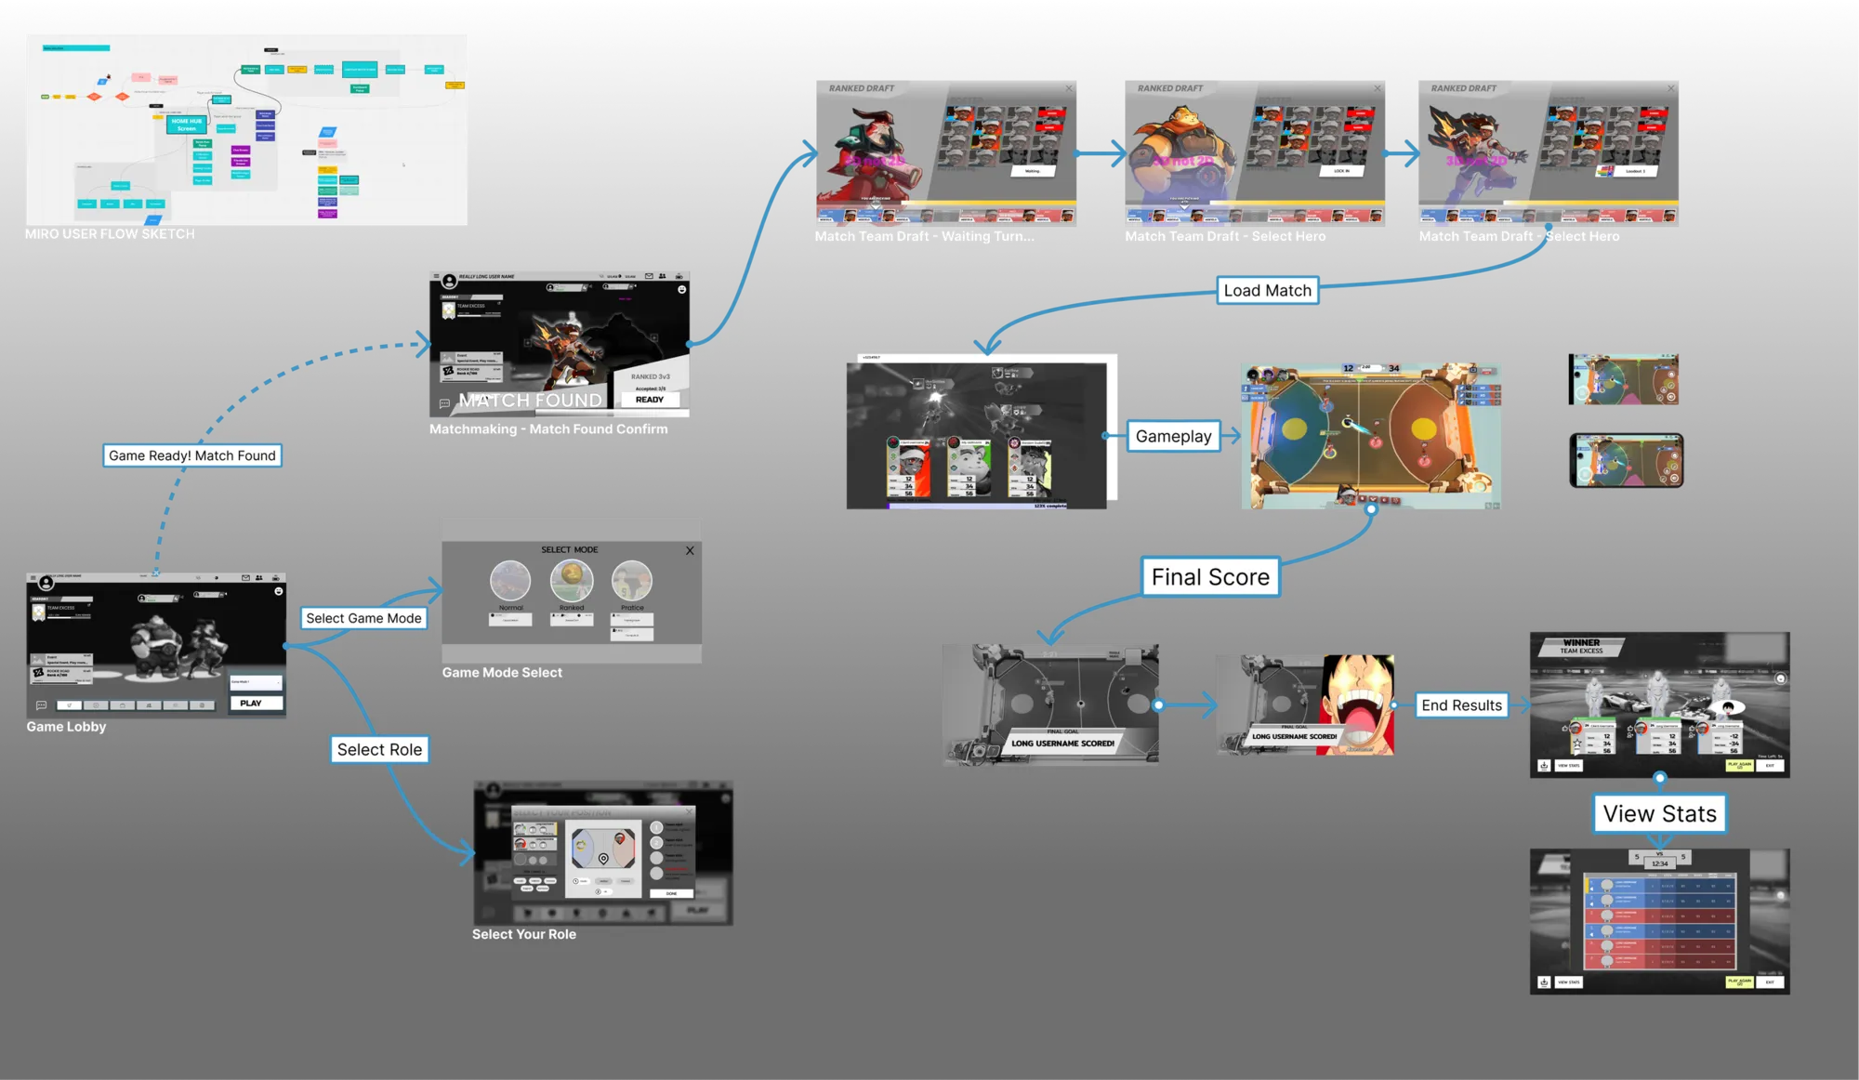Click the game mode dropdown above PLAY
This screenshot has width=1859, height=1080.
click(x=256, y=682)
